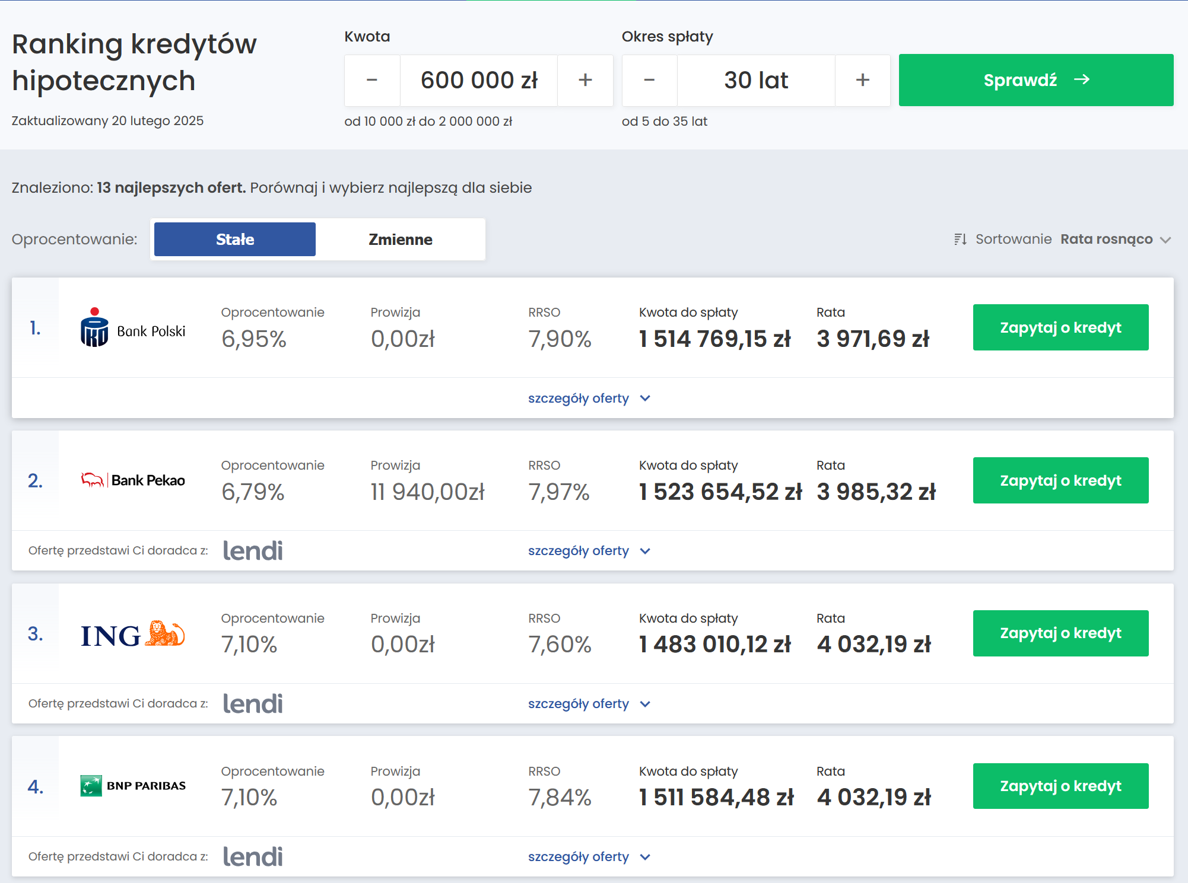Image resolution: width=1188 pixels, height=883 pixels.
Task: Click the ING lion logo
Action: (x=165, y=634)
